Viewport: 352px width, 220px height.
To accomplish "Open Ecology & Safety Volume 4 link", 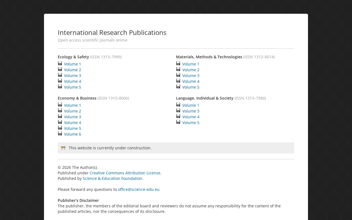I will pos(73,81).
